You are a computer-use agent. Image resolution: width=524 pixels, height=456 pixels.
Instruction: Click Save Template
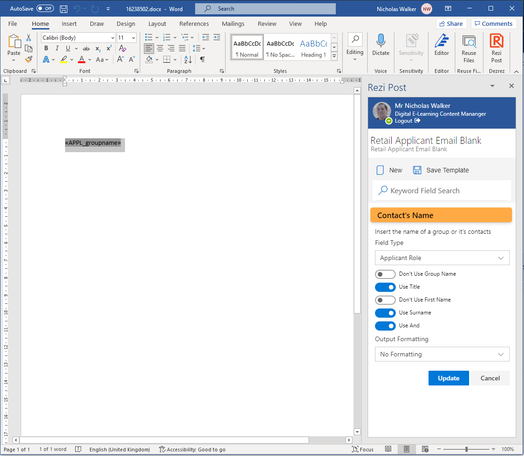tap(441, 171)
